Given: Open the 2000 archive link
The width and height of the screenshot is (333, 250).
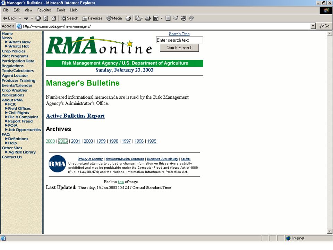Looking at the screenshot, I should tap(88, 141).
